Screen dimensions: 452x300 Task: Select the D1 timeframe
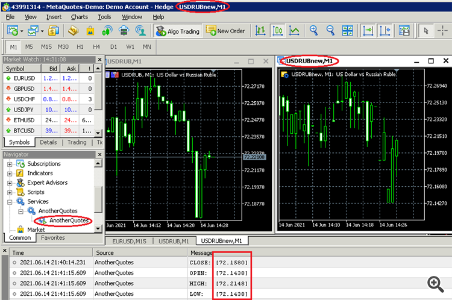tap(113, 46)
